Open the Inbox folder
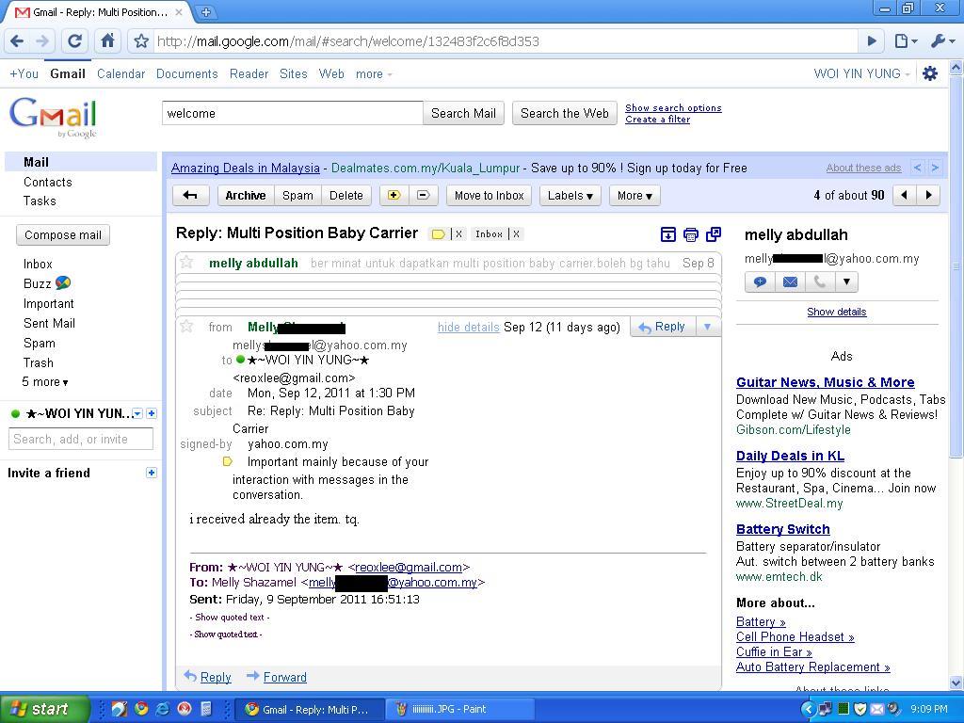Screen dimensions: 964x723 pos(38,264)
